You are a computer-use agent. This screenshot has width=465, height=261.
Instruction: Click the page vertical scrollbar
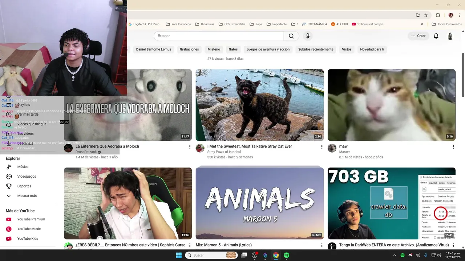pos(463,75)
